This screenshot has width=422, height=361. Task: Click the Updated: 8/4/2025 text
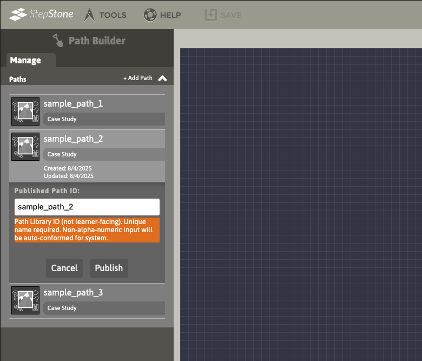(x=69, y=176)
